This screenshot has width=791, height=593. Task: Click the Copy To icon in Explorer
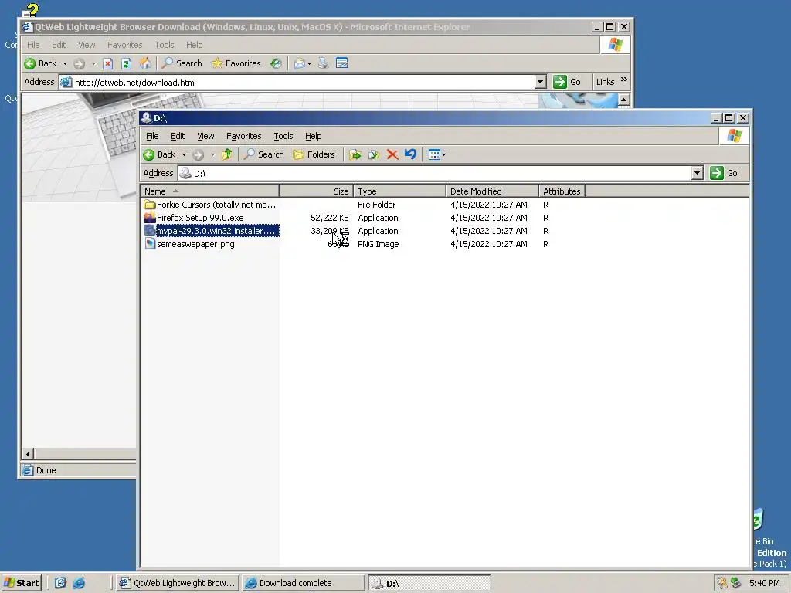coord(374,154)
